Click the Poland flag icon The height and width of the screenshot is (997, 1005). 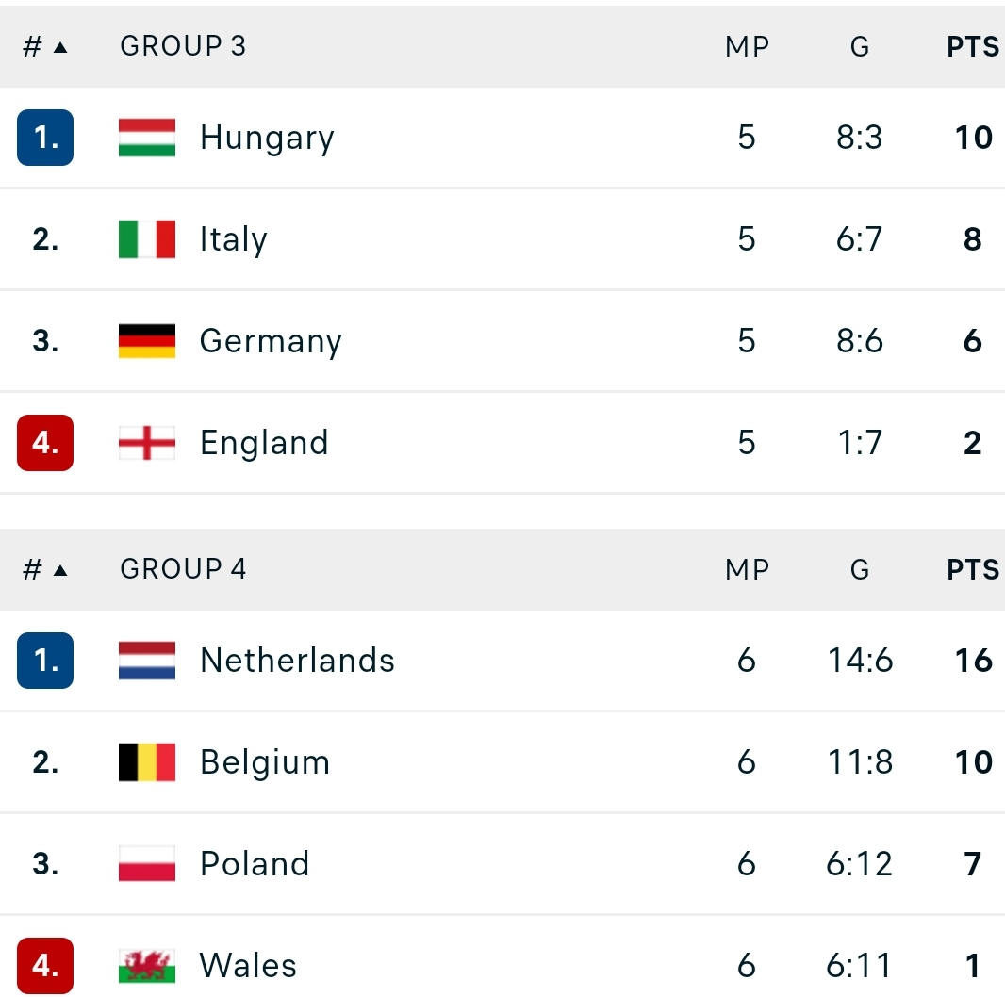pyautogui.click(x=147, y=864)
